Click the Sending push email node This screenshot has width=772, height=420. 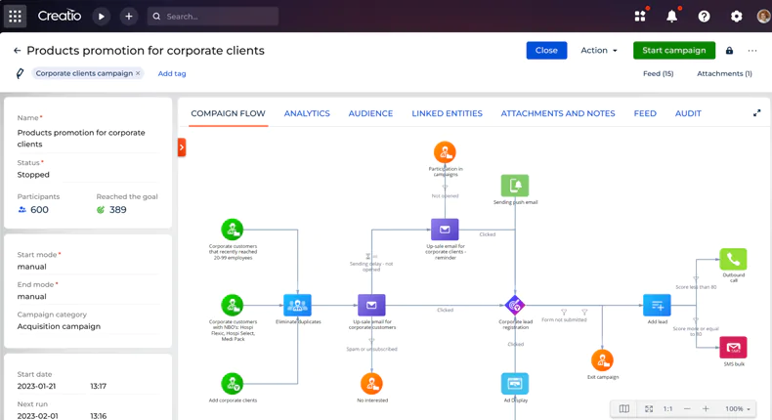pyautogui.click(x=515, y=186)
